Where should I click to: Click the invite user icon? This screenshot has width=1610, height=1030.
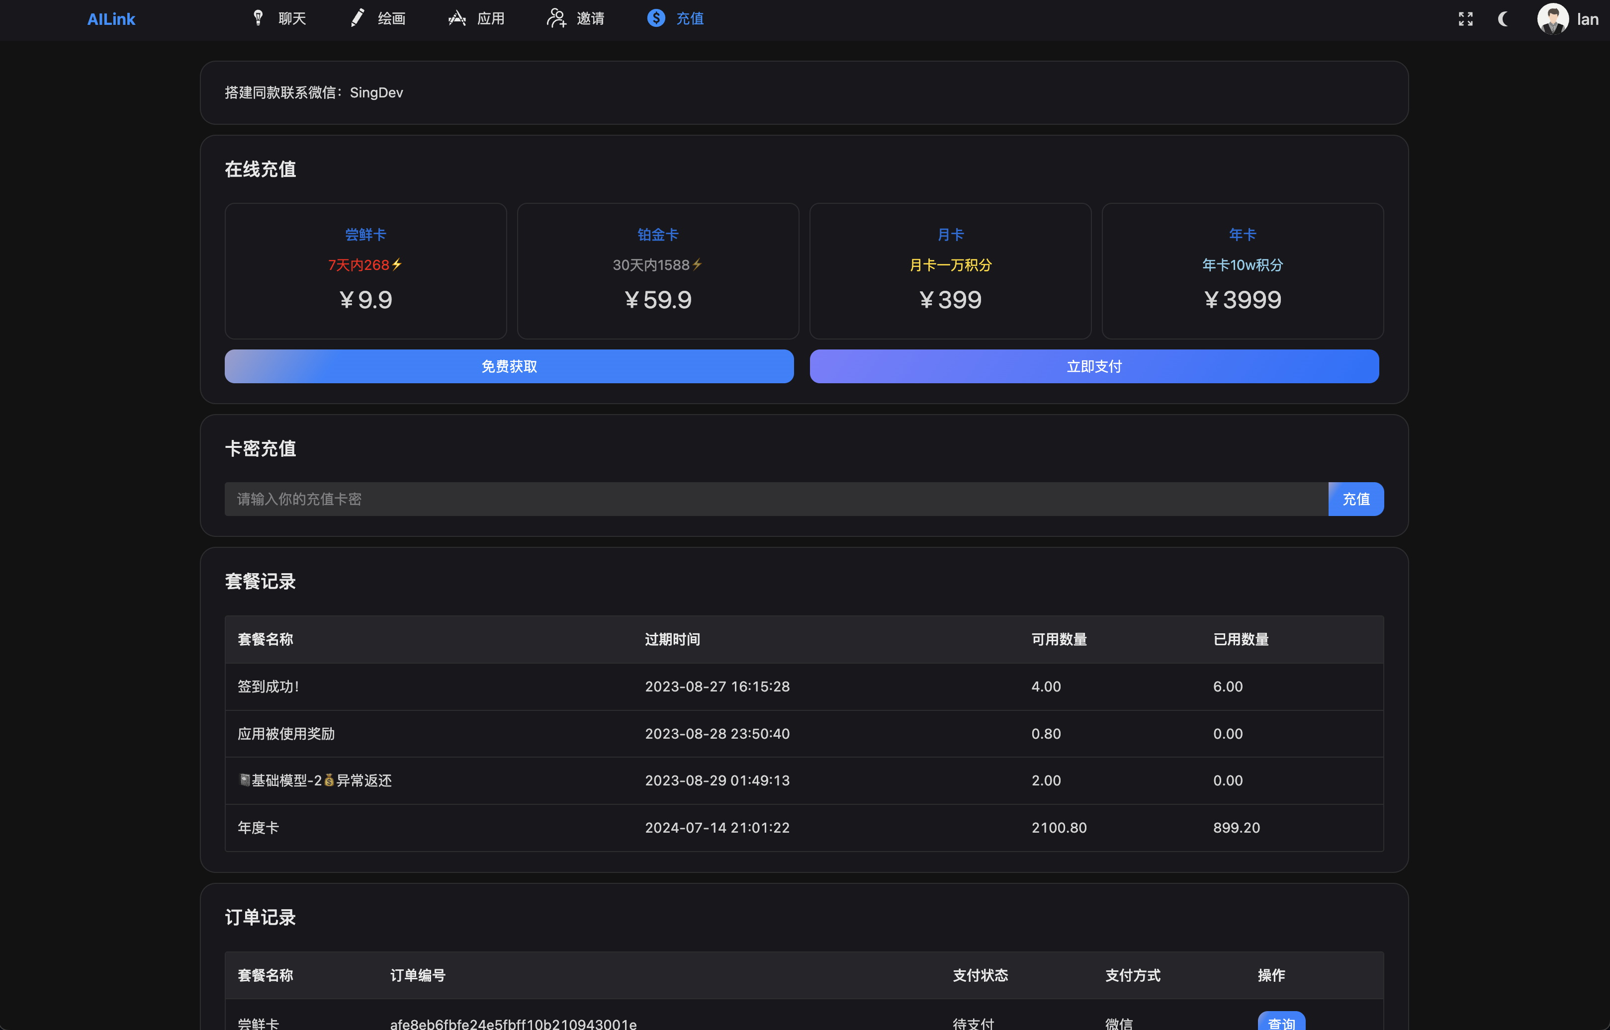556,18
